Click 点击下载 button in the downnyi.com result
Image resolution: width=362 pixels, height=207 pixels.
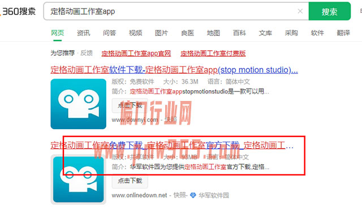pos(130,105)
